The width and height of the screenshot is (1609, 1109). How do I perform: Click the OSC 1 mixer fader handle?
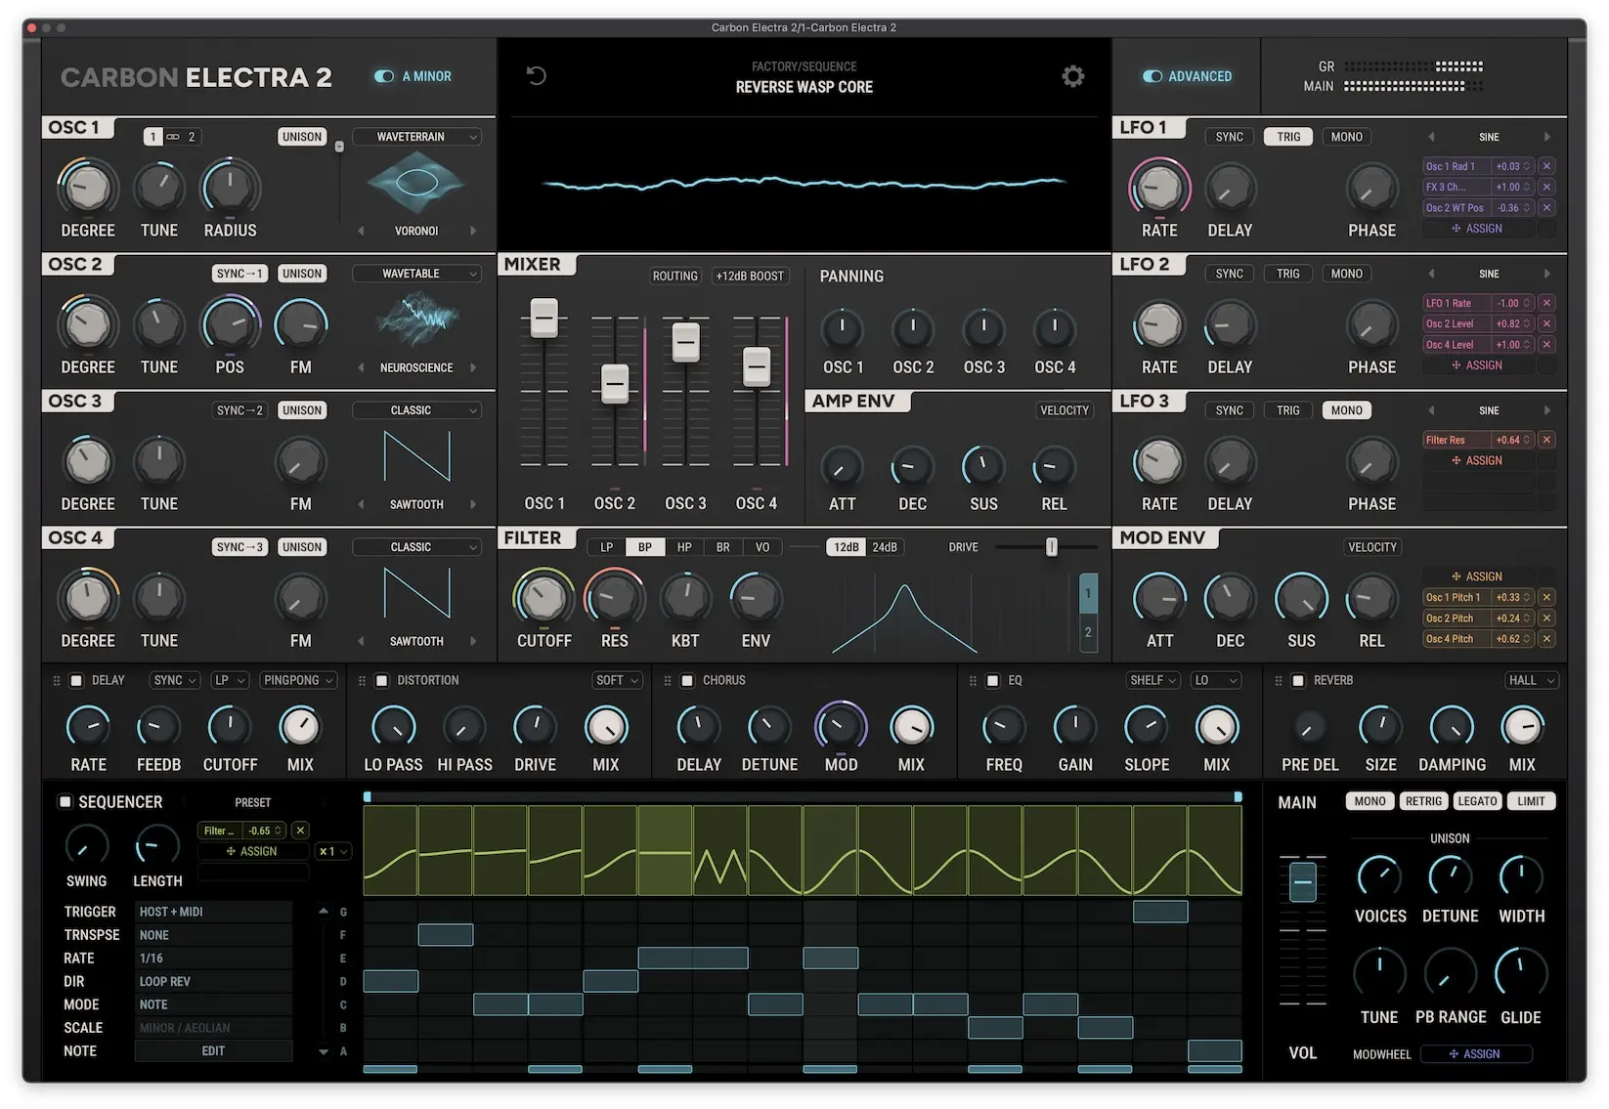[x=544, y=319]
